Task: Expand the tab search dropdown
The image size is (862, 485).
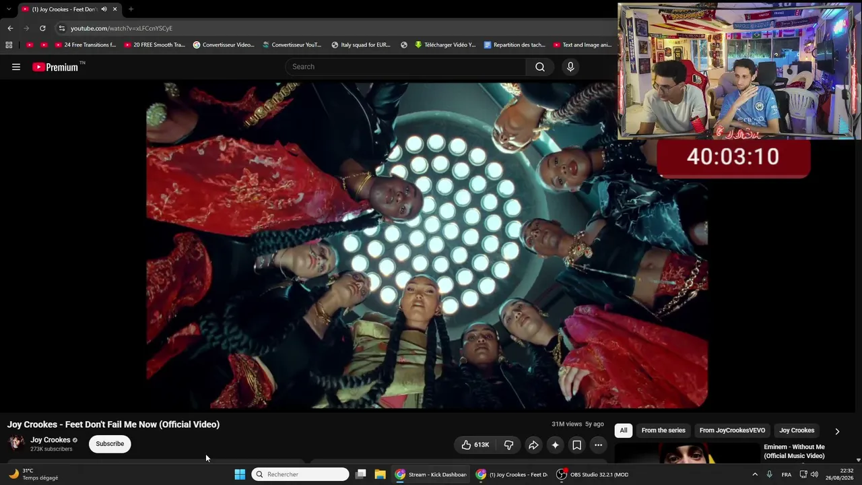Action: (9, 9)
